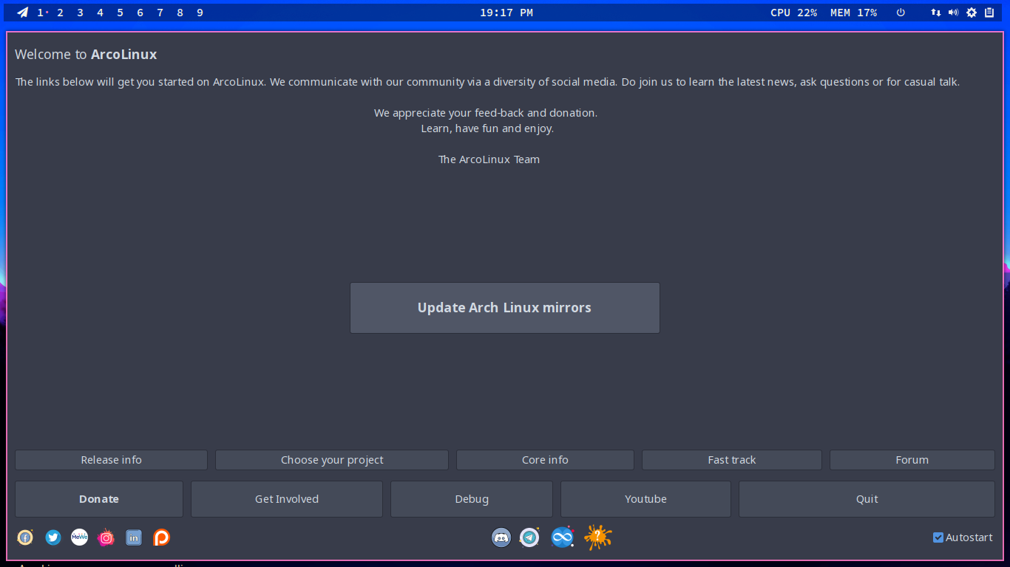Open the Forum button
The height and width of the screenshot is (567, 1010).
pyautogui.click(x=912, y=460)
